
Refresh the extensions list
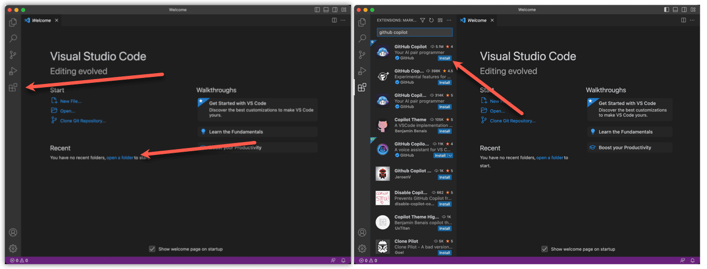(431, 20)
